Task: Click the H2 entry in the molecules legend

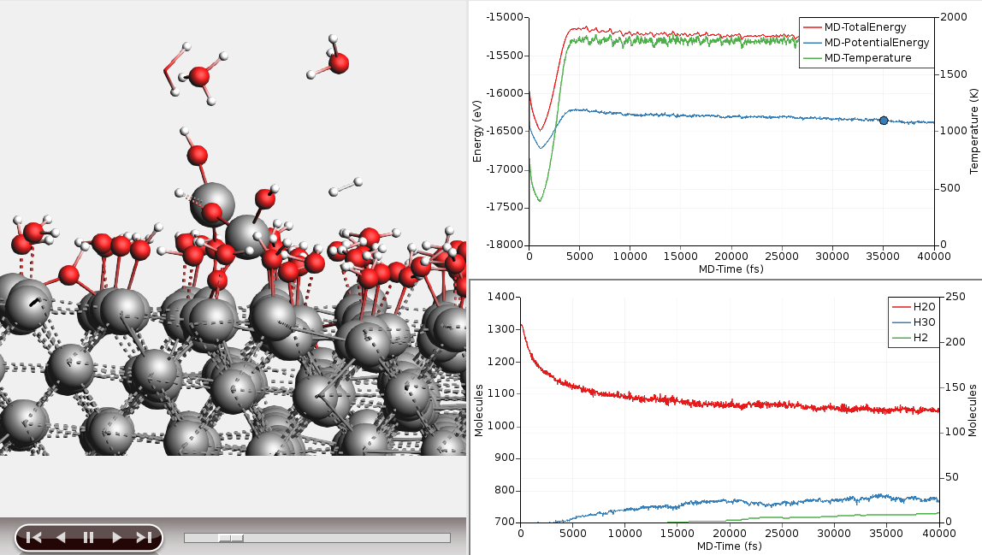Action: pyautogui.click(x=920, y=337)
